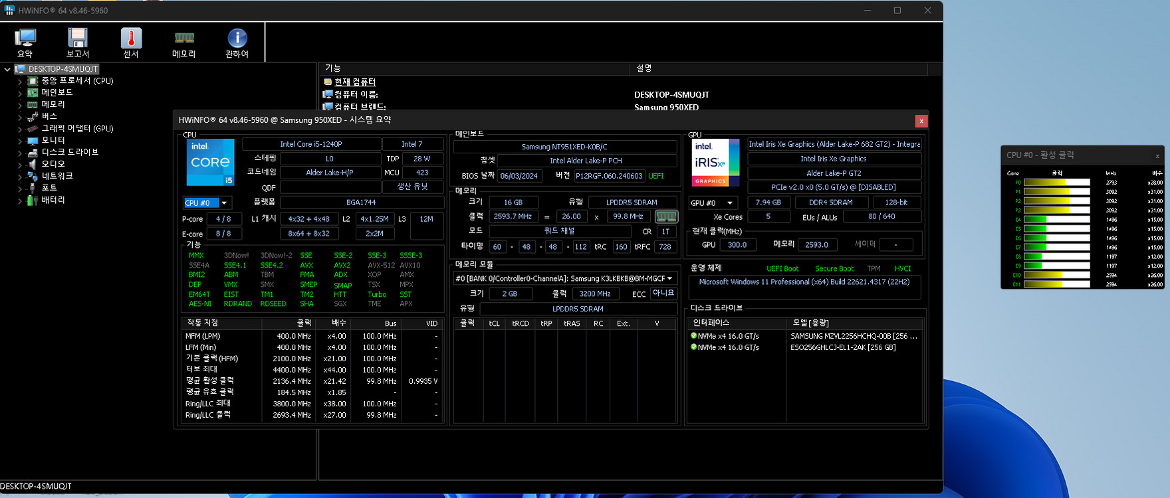Expand the 중앙 프로세서 (CPU) tree node
Screen dimensions: 1170x498
[x=19, y=82]
